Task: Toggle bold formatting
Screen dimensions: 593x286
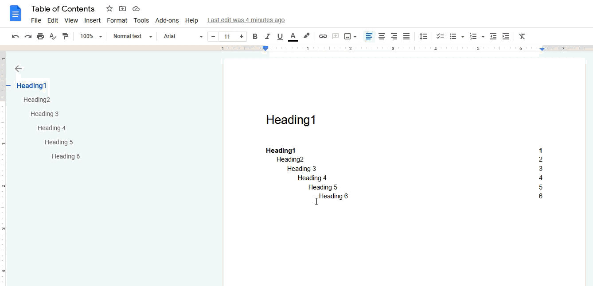Action: tap(255, 36)
